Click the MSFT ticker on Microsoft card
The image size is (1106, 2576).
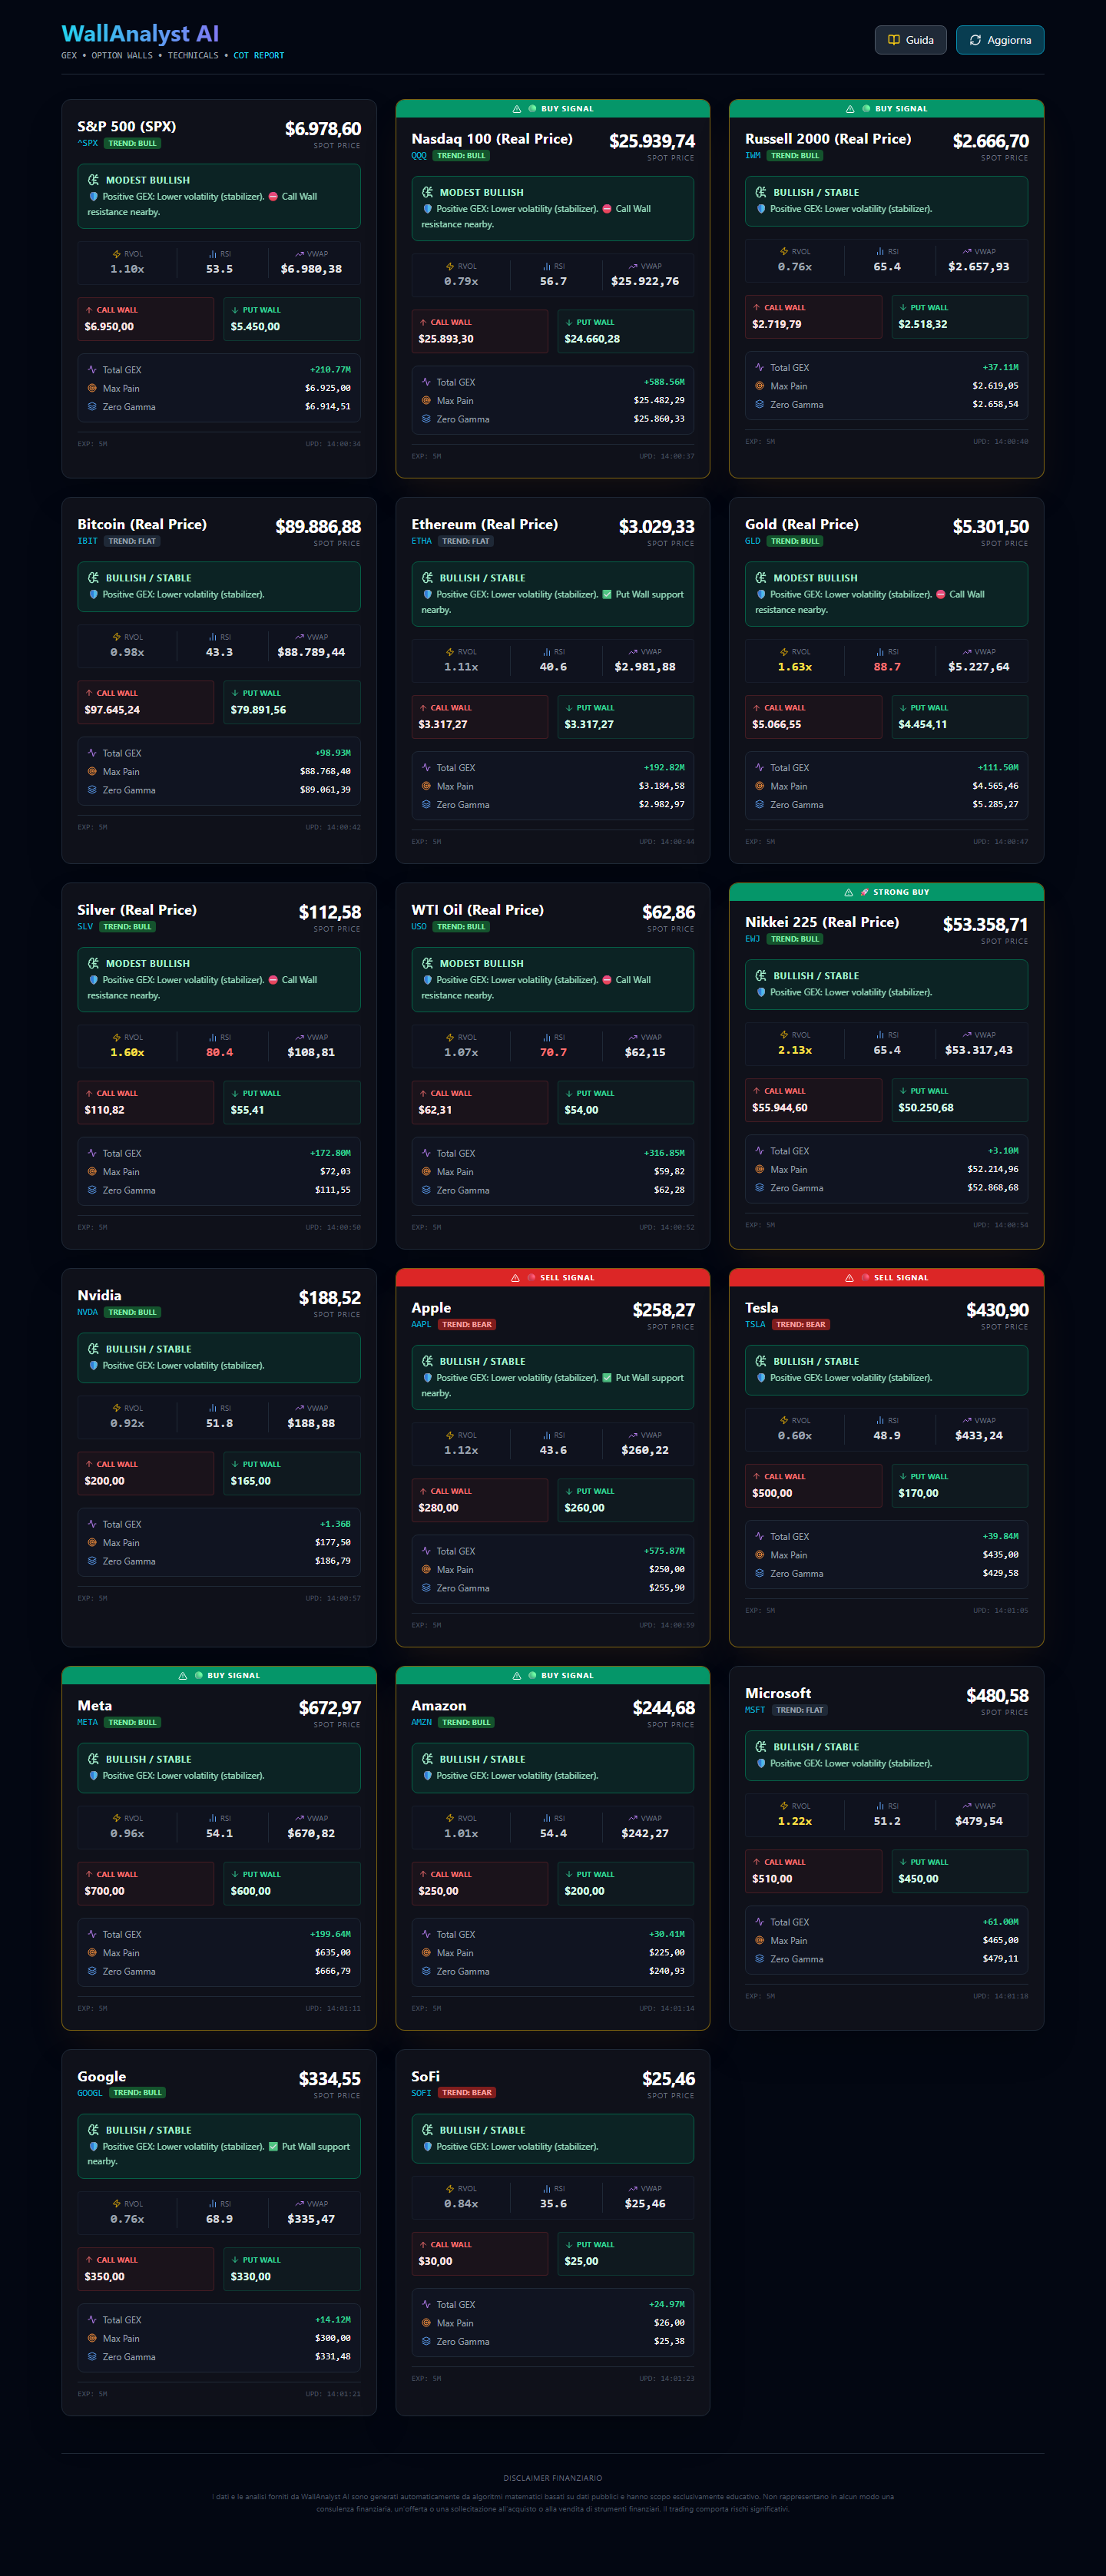click(755, 1710)
